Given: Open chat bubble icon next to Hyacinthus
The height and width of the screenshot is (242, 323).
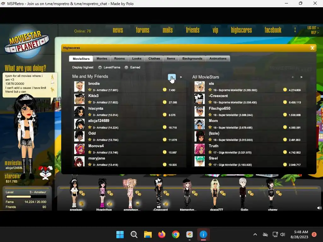Looking at the screenshot, I should pos(110,193).
